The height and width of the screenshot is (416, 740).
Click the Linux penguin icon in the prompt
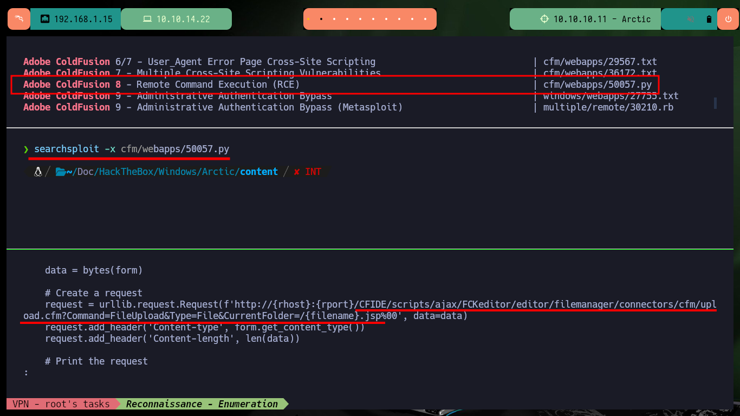point(38,172)
